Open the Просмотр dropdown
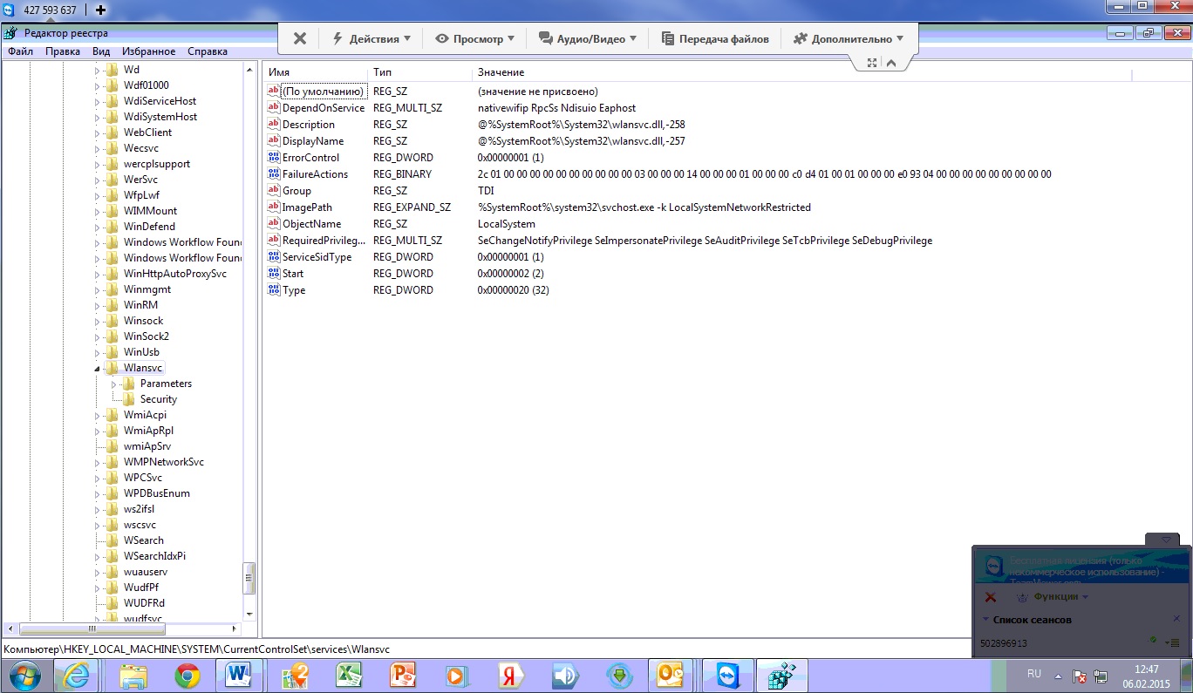1193x693 pixels. (x=475, y=38)
